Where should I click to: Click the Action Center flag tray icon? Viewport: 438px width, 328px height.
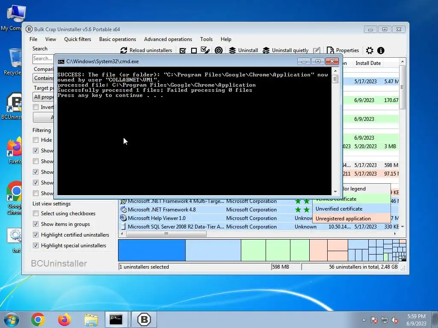pyautogui.click(x=374, y=320)
